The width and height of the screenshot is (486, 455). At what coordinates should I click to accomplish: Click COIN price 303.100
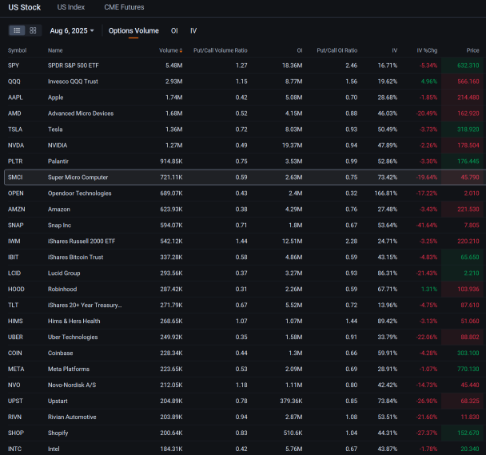tap(468, 353)
